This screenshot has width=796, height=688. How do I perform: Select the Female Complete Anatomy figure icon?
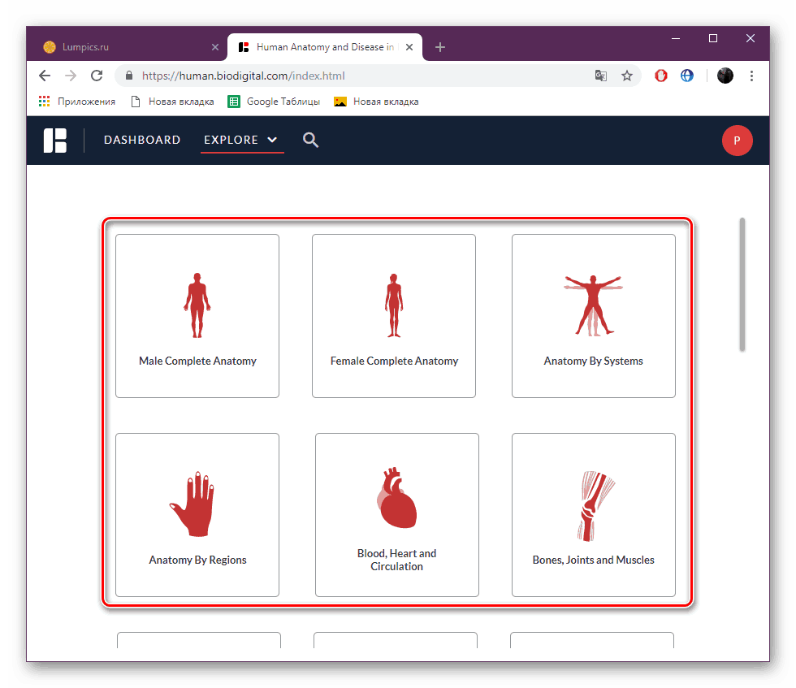(394, 302)
